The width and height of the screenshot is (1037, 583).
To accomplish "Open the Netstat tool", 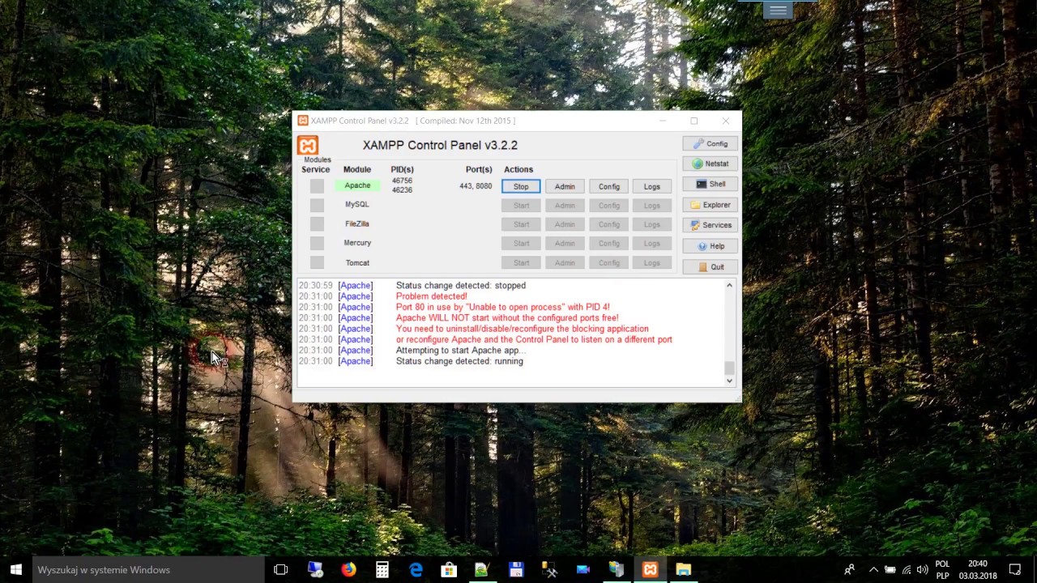I will 710,164.
